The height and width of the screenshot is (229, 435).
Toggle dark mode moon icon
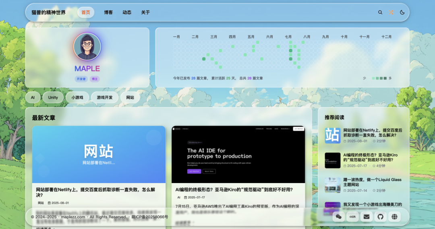click(402, 12)
